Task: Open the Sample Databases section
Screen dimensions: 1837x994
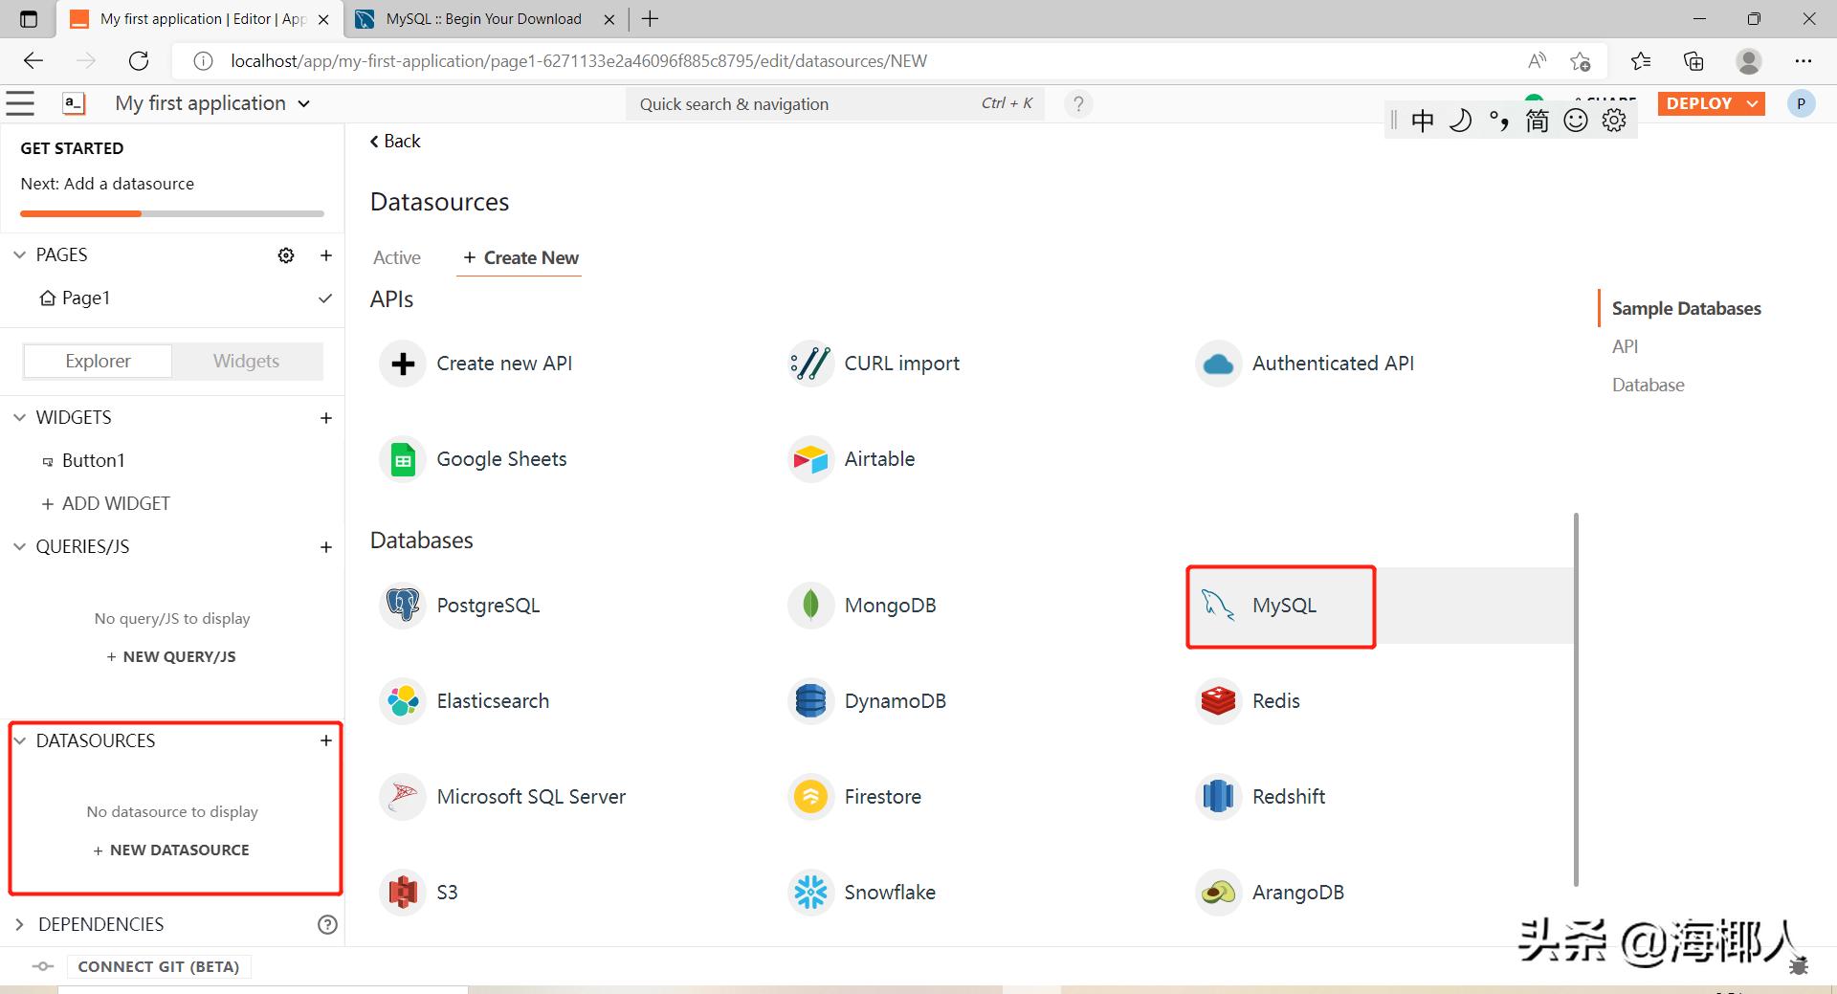Action: tap(1686, 308)
